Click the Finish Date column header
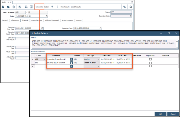 124,56
